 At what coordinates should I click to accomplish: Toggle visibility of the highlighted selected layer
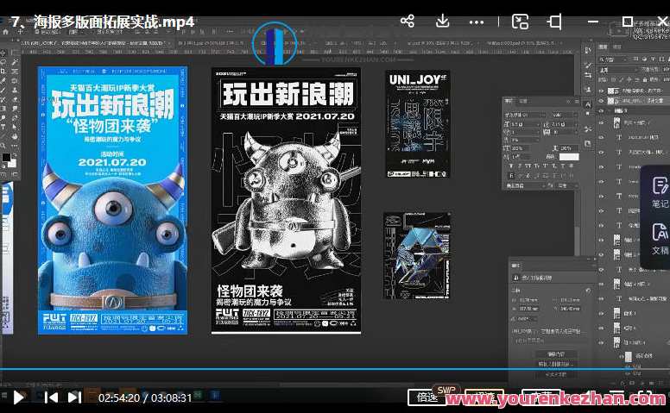602,101
